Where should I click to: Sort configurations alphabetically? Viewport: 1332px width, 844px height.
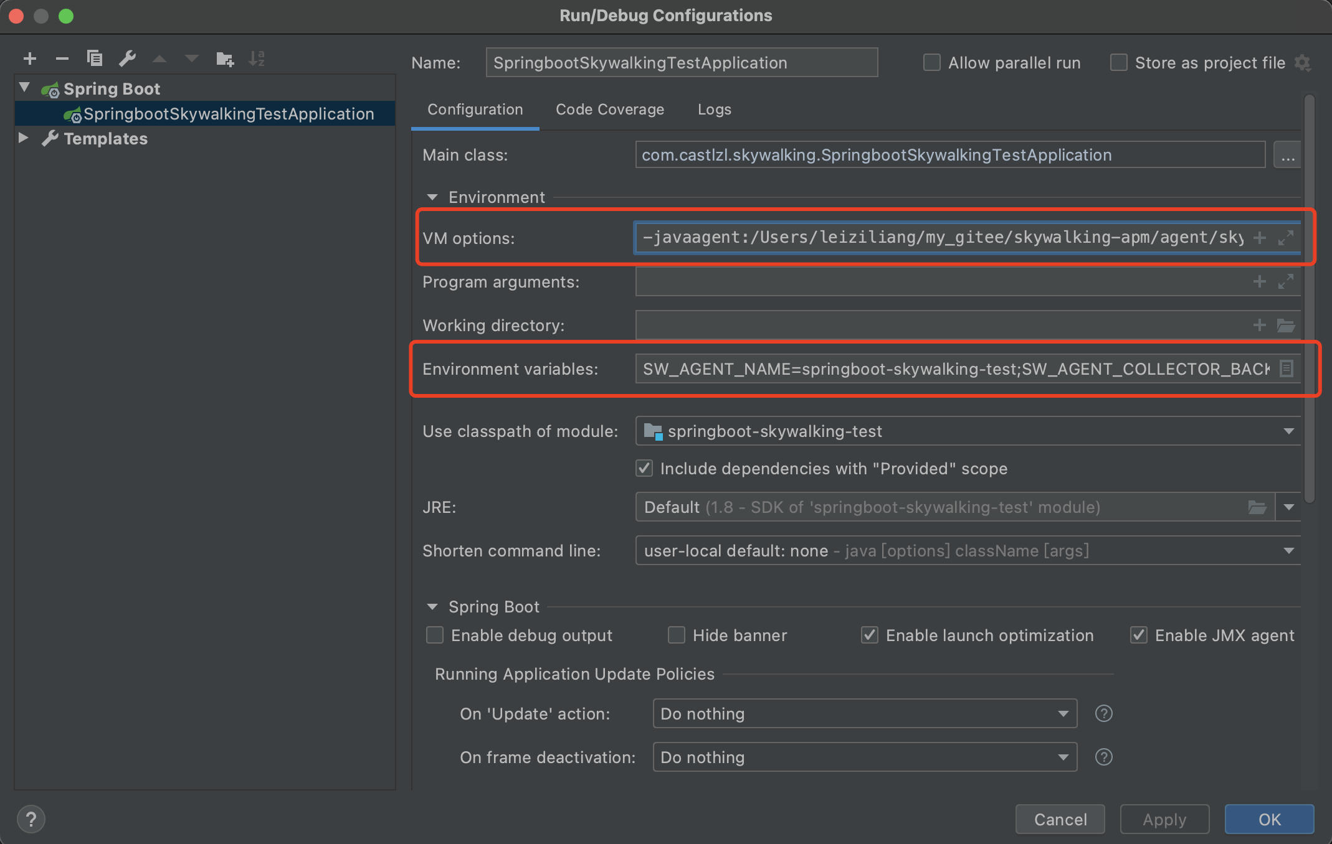(x=257, y=59)
